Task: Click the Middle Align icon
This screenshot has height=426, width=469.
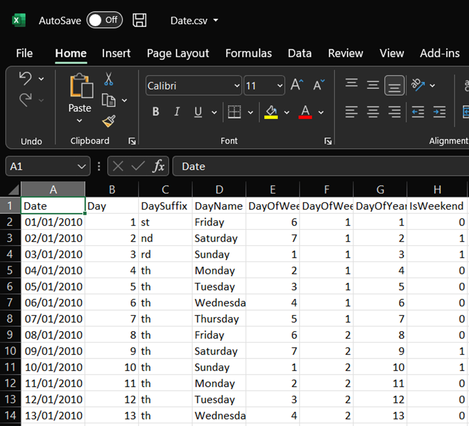Action: coord(373,86)
